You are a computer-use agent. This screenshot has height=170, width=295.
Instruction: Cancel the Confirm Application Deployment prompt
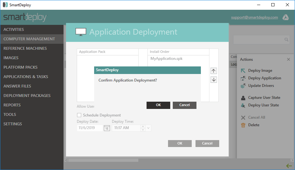184,105
